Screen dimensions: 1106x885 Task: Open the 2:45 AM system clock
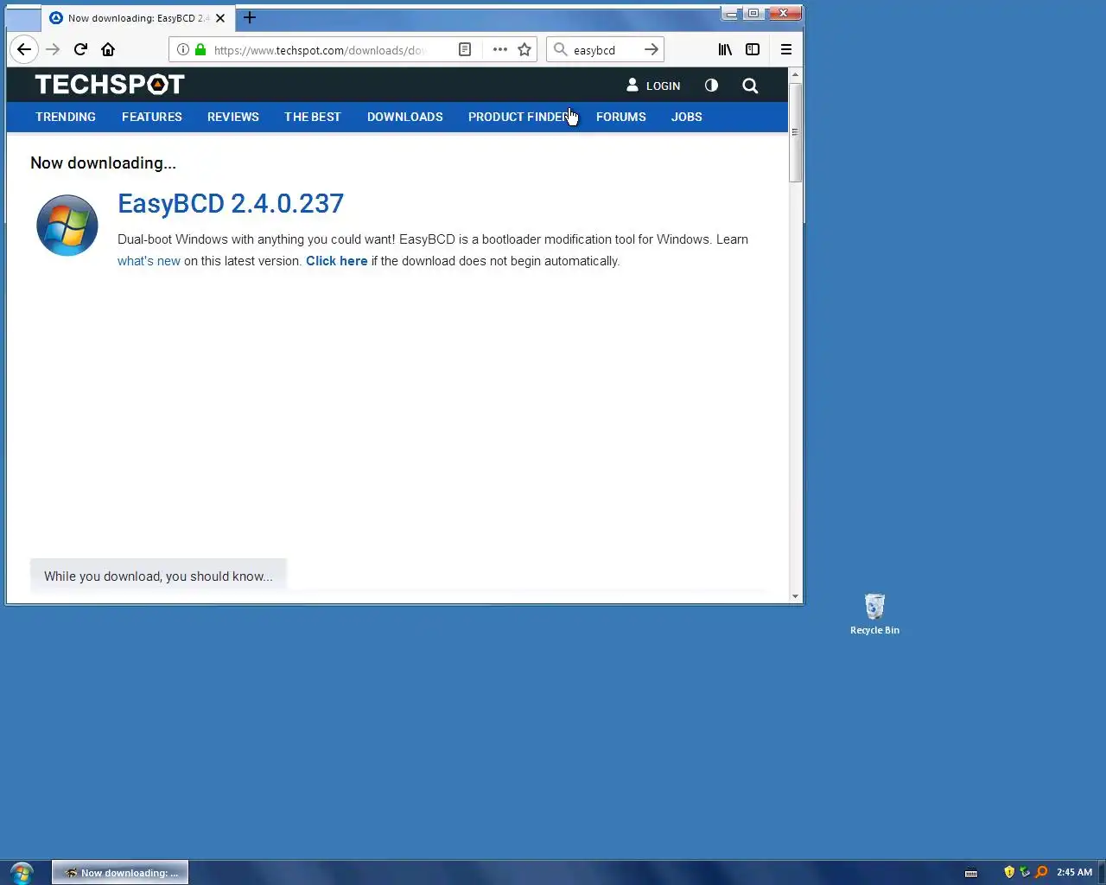click(1074, 872)
